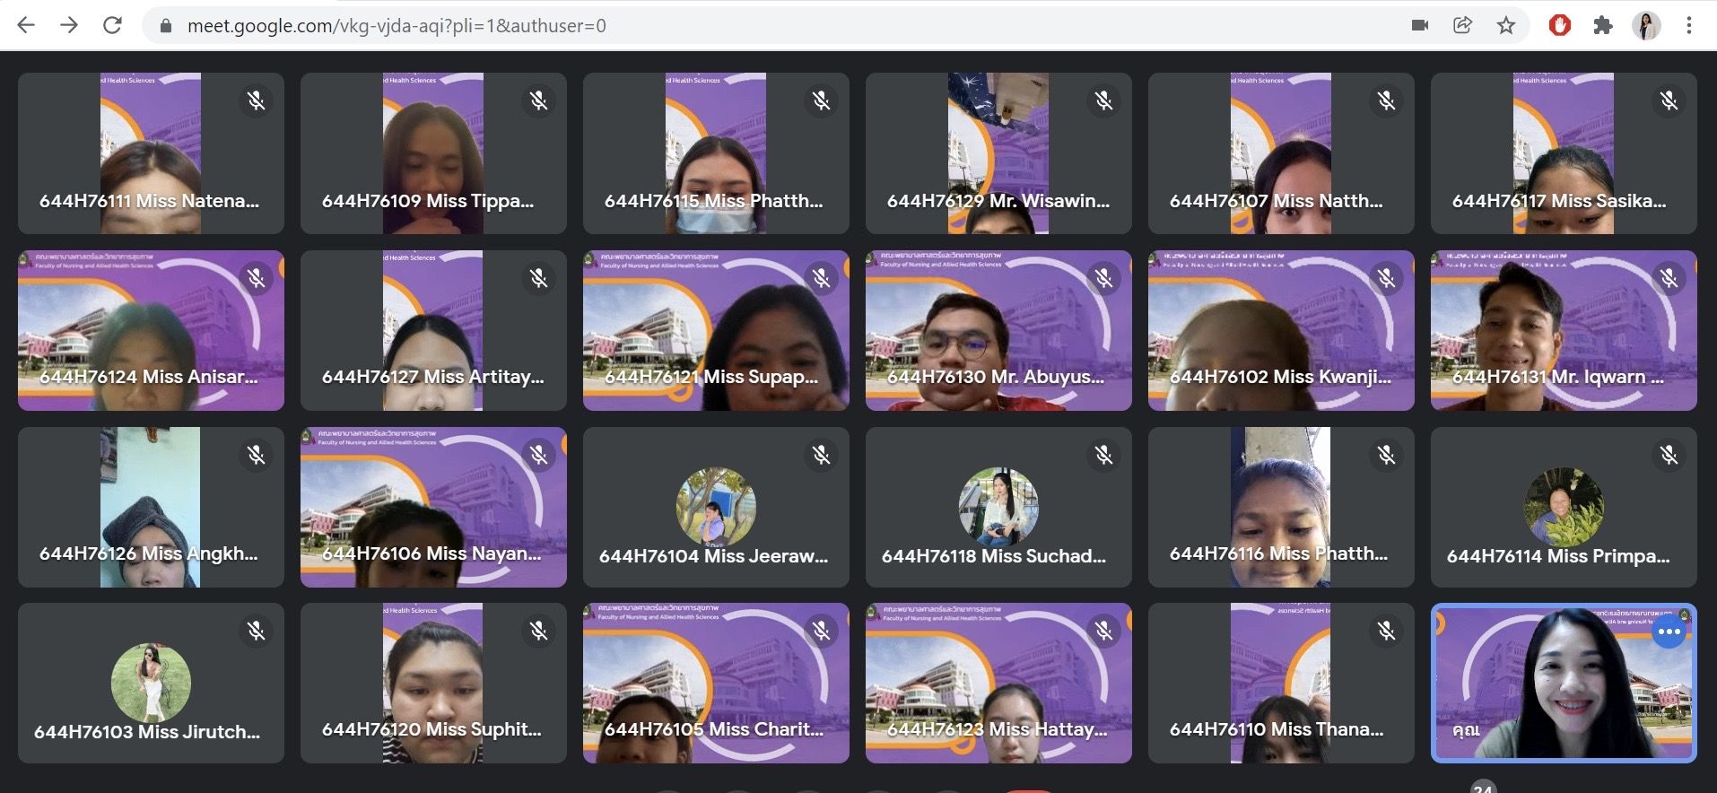Reload the Google Meet page
The height and width of the screenshot is (793, 1717).
[112, 25]
